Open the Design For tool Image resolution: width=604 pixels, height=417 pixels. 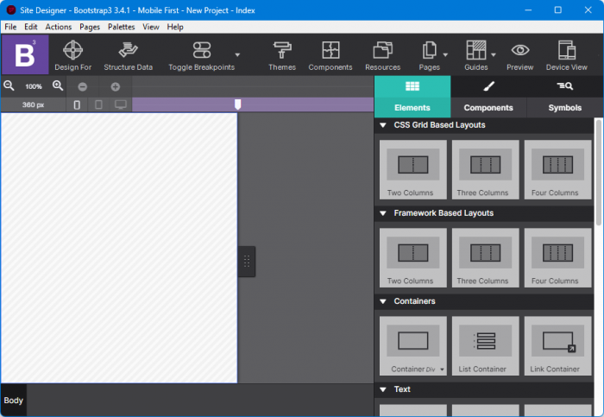73,54
